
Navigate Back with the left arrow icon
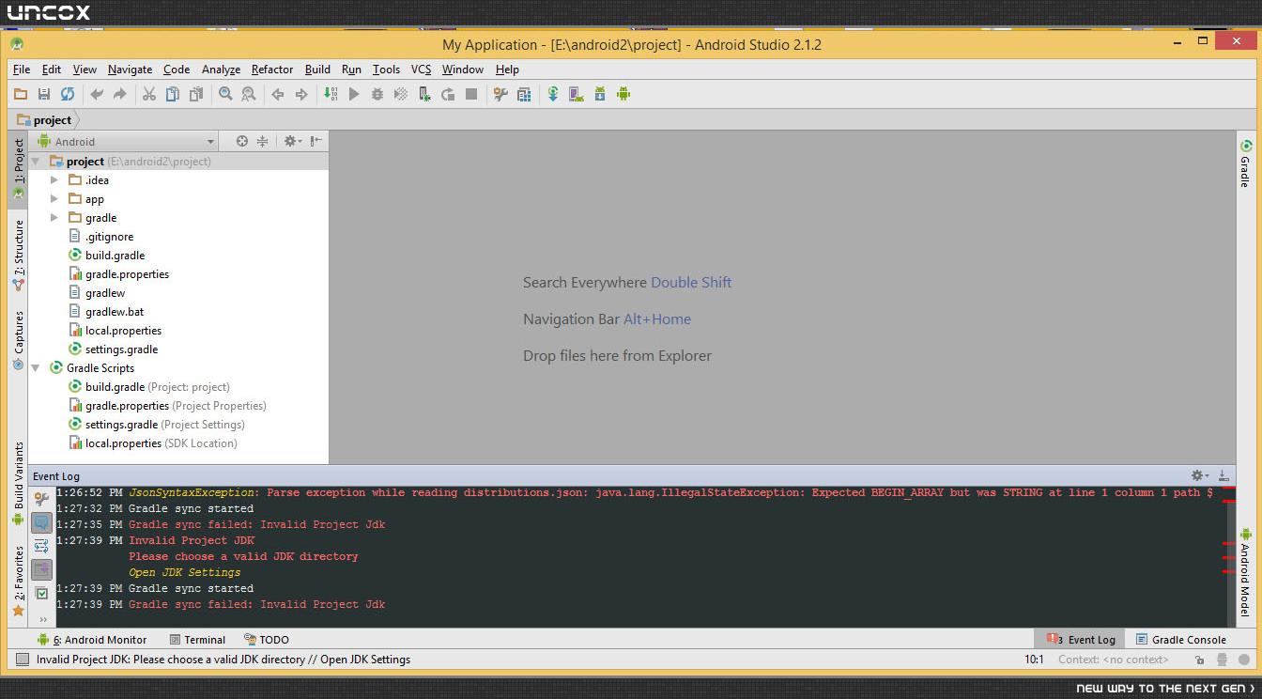click(278, 94)
